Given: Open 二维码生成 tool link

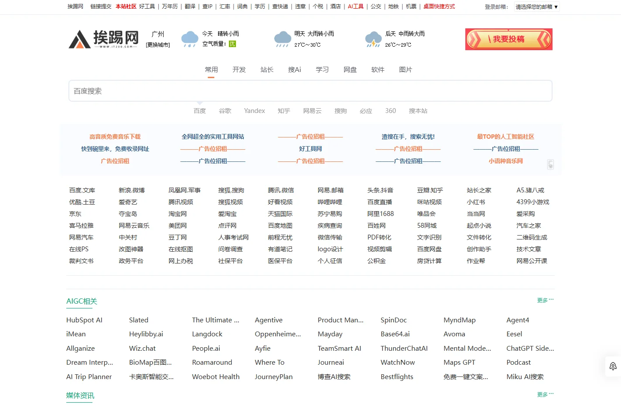Looking at the screenshot, I should pos(532,237).
